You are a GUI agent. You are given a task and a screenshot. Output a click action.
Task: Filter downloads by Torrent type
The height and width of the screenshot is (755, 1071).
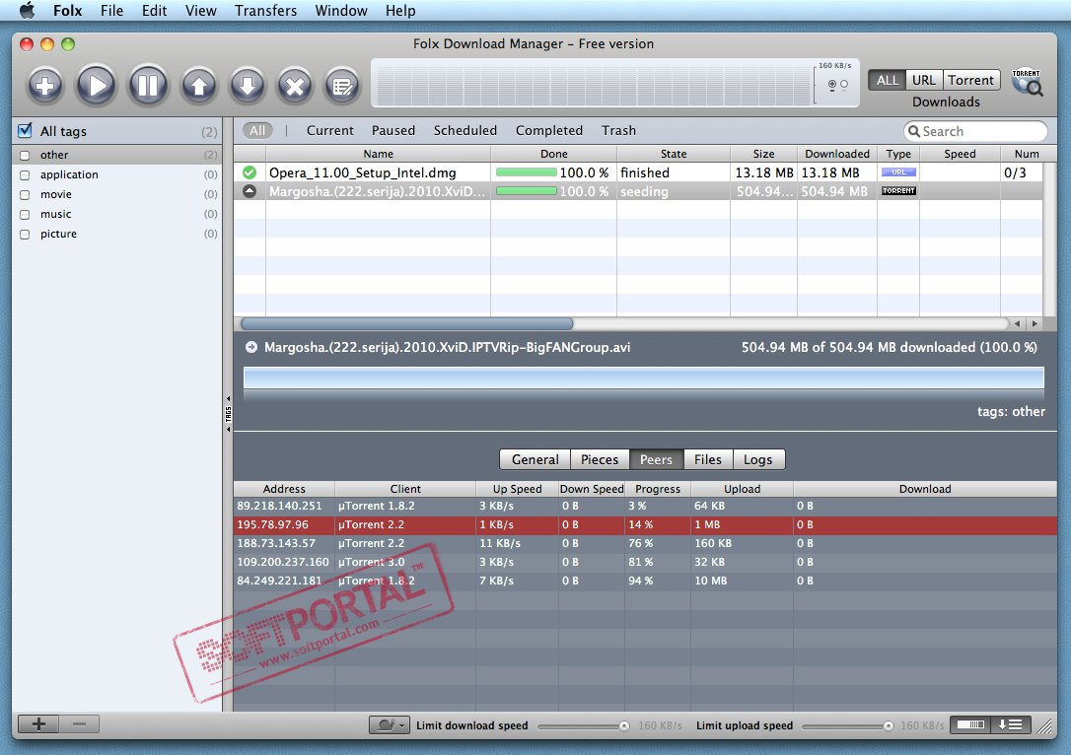[x=970, y=80]
